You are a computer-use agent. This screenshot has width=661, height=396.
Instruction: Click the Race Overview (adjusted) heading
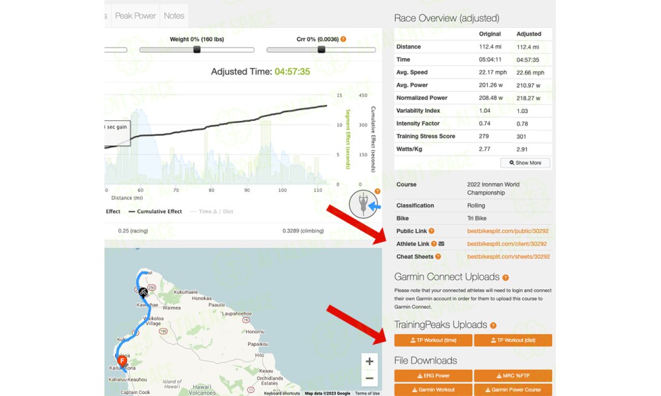coord(447,18)
